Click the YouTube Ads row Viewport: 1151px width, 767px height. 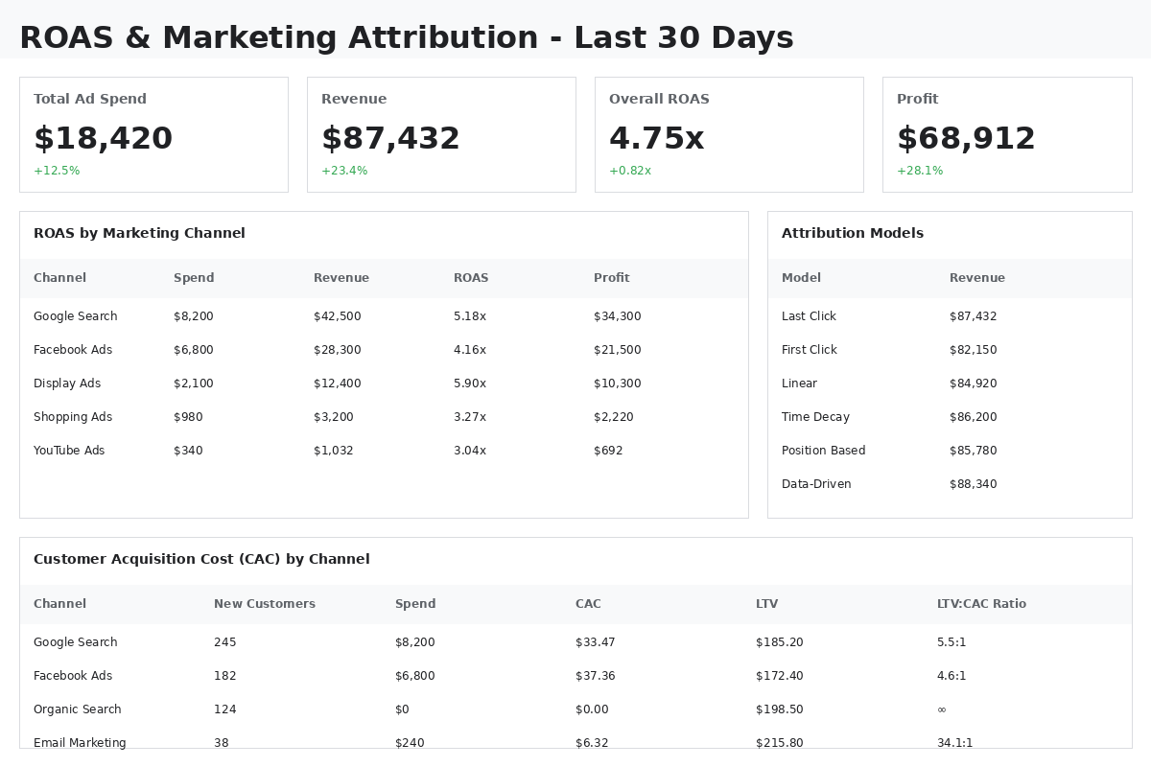click(384, 451)
